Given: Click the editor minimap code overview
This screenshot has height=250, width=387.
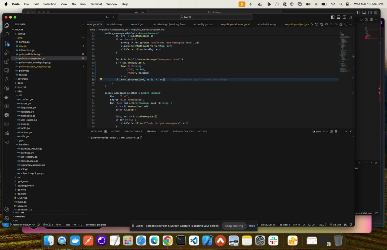Looking at the screenshot, I should coord(345,51).
